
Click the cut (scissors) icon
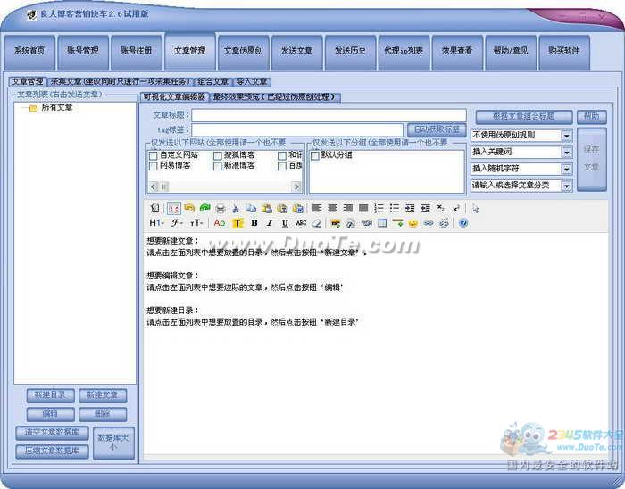coord(236,208)
